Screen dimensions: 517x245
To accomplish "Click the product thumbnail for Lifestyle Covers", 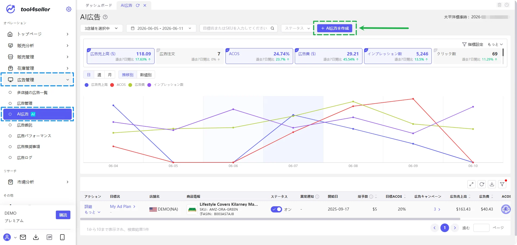I will 192,209.
